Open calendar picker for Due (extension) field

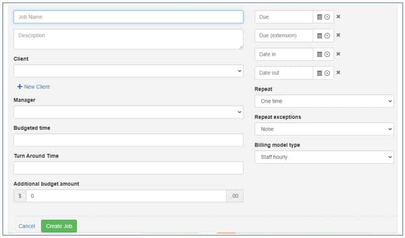[319, 36]
